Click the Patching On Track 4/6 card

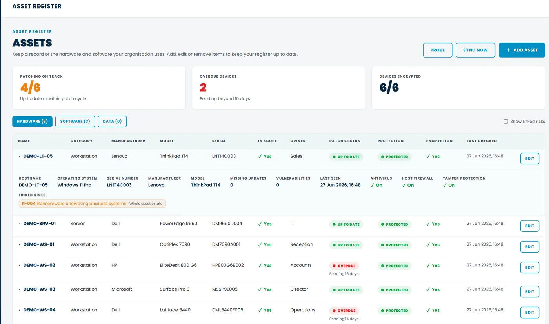pos(99,87)
